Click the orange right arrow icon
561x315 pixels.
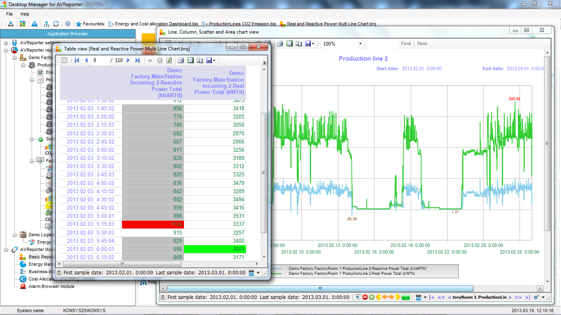pyautogui.click(x=391, y=297)
